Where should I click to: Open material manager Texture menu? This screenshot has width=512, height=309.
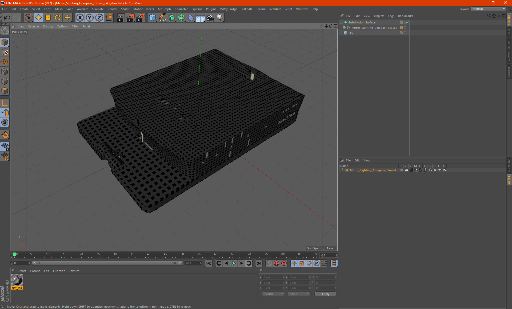pos(74,271)
